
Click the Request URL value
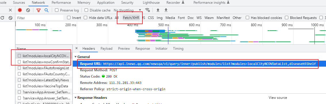point(209,64)
